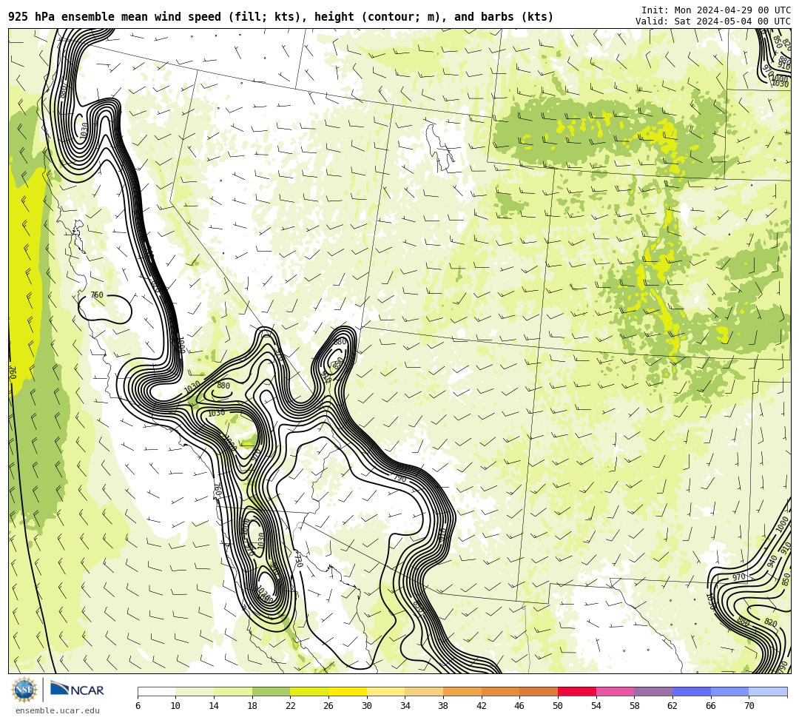This screenshot has width=799, height=720.
Task: Click colorbar tick label 14
Action: tap(214, 706)
